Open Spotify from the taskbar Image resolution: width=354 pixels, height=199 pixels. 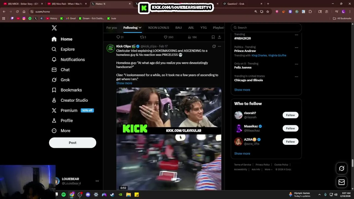(x=64, y=195)
